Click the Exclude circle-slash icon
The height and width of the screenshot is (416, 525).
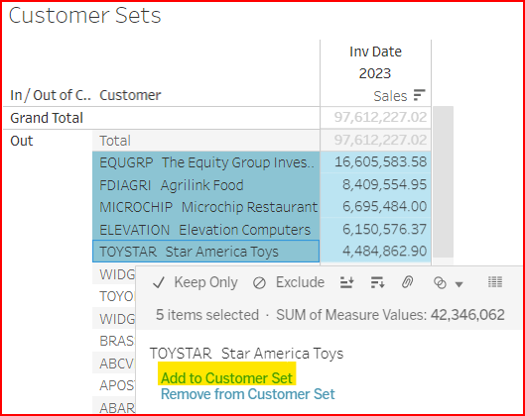click(x=259, y=283)
